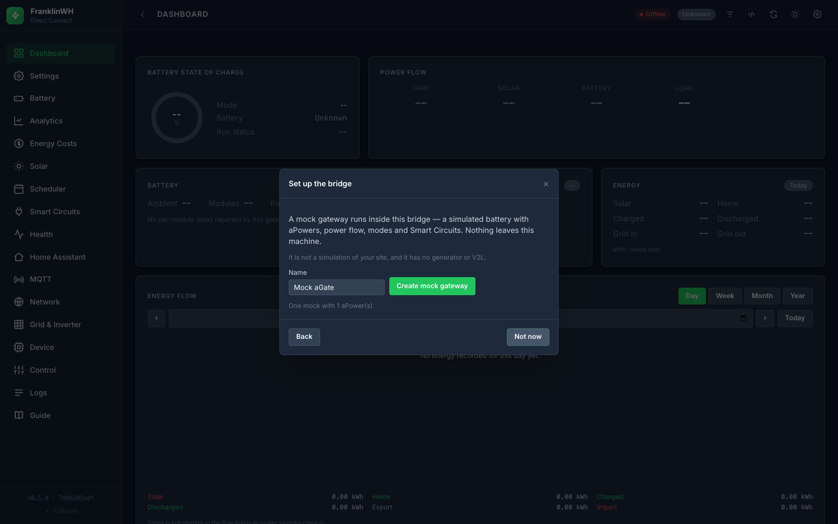Close the Set up the bridge dialog
Viewport: 838px width, 524px height.
click(546, 184)
